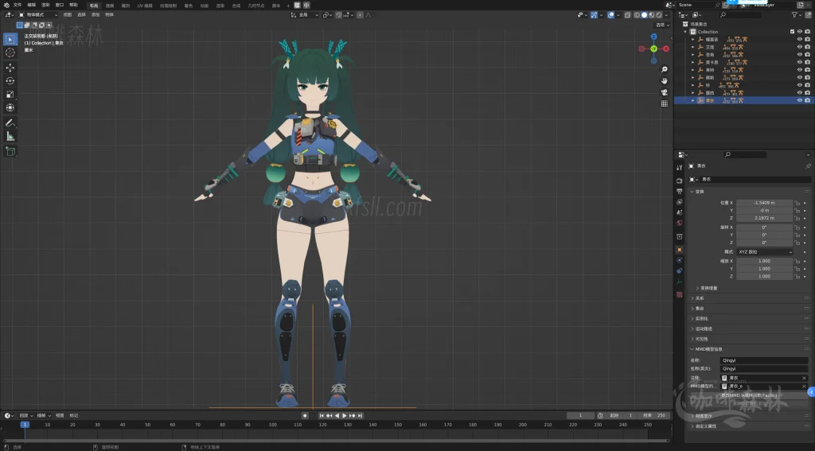Click the Location X value field
The image size is (815, 451).
[764, 203]
